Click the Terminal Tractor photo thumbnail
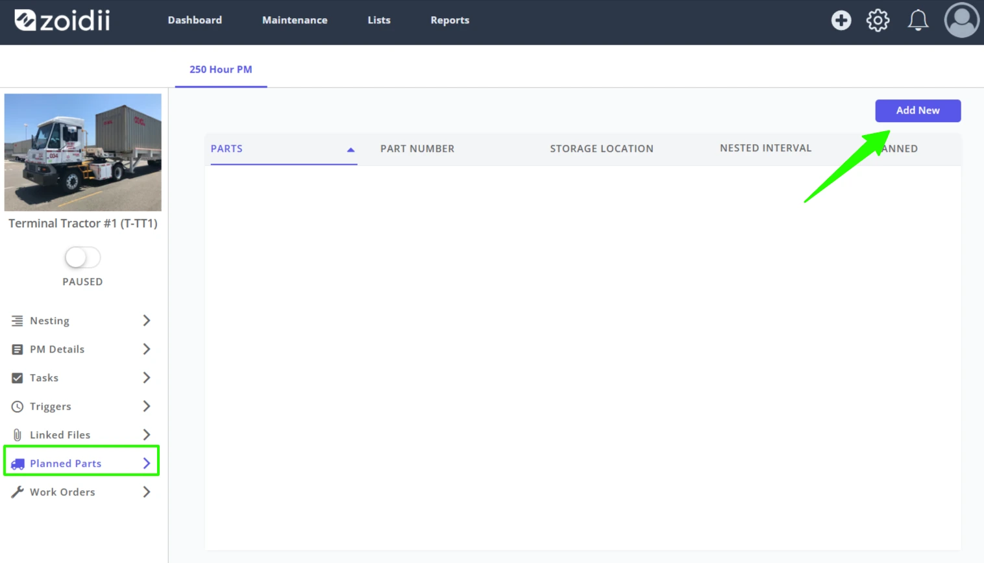The width and height of the screenshot is (984, 563). (x=83, y=153)
